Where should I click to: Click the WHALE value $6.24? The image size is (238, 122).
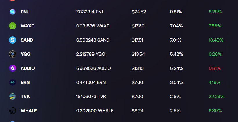137,110
